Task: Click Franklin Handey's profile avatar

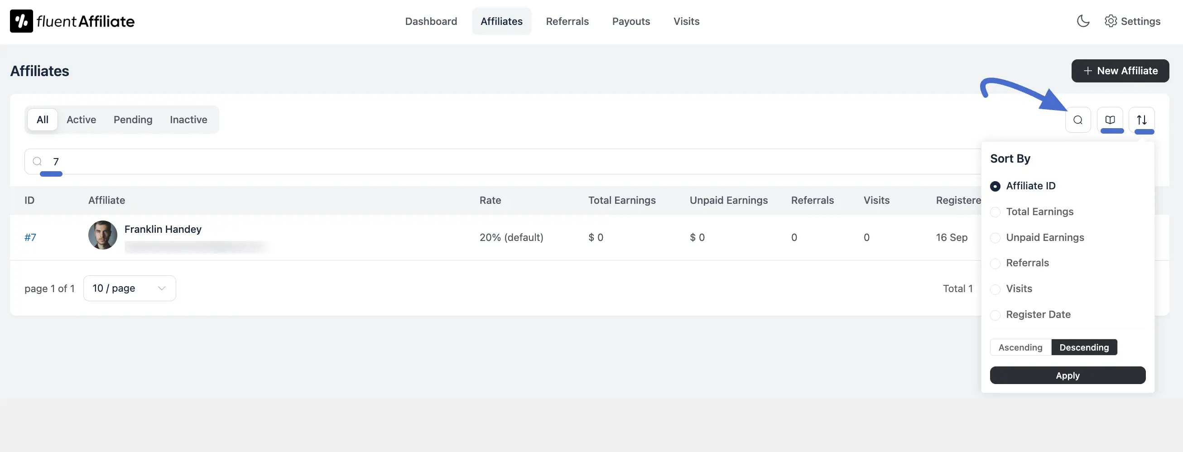Action: click(x=102, y=235)
